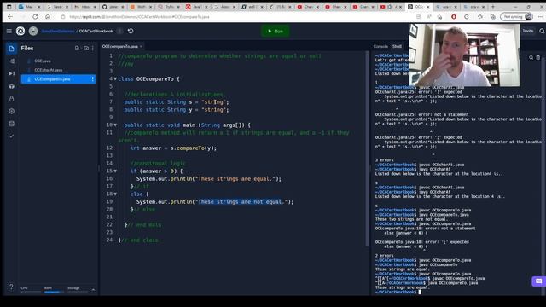546x307 pixels.
Task: Open the OCACertWorkbook repl name link
Action: 96,31
